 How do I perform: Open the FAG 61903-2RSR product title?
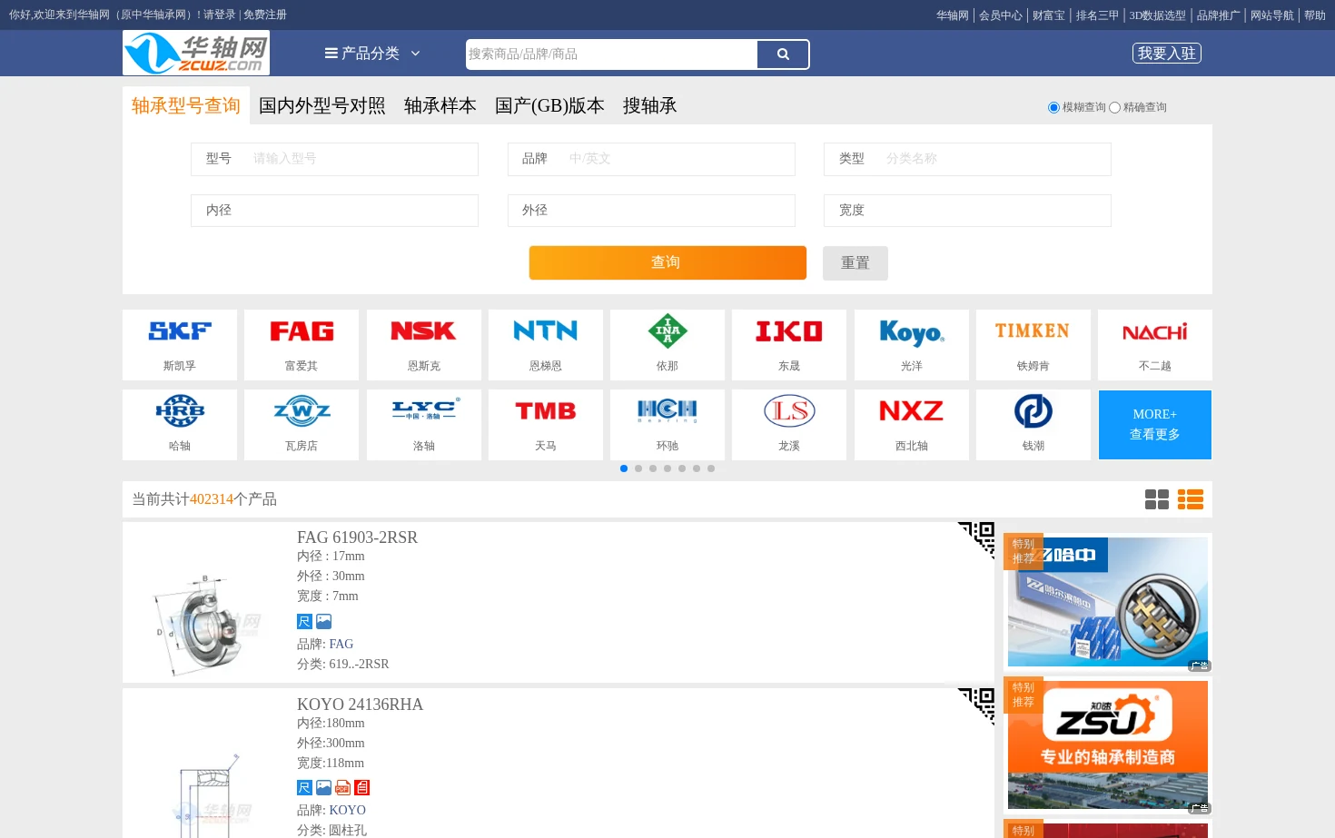click(x=357, y=537)
